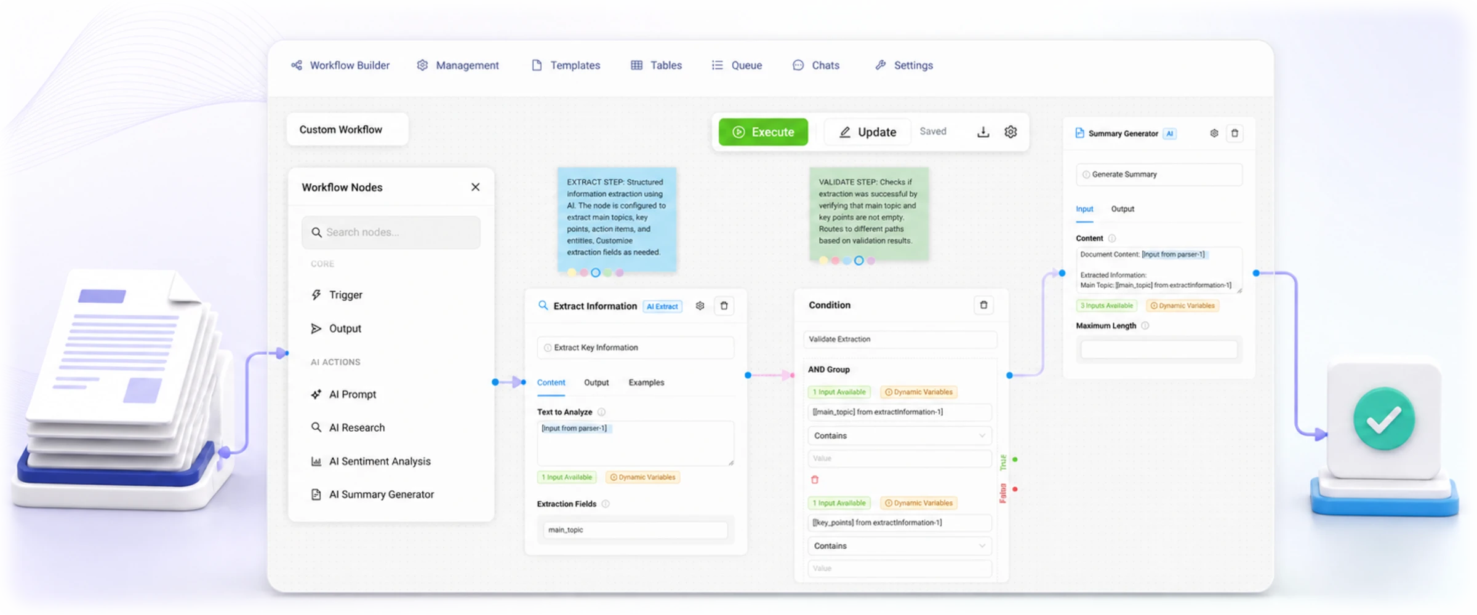
Task: Set the VALIDATE STEP note color to yellow
Action: click(x=823, y=261)
